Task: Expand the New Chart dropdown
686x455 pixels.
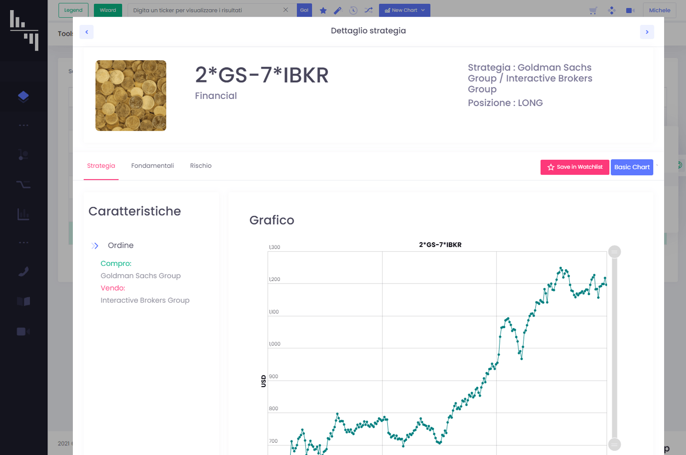Action: pos(404,10)
